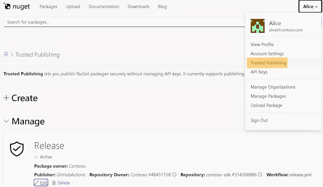Click the NuGet logo icon

tap(7, 6)
